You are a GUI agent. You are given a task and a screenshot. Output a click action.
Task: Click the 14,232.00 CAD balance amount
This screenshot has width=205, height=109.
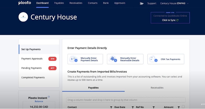point(39,107)
